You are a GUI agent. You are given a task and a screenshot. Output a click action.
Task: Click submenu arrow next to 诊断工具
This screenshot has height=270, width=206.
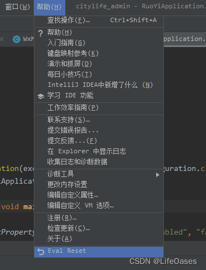[x=157, y=175]
